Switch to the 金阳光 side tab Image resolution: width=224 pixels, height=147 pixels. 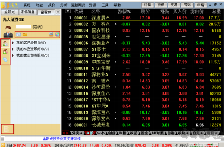tap(10, 12)
